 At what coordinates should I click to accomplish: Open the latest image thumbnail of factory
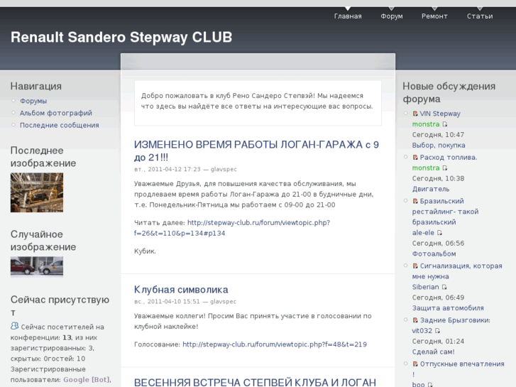coord(37,192)
